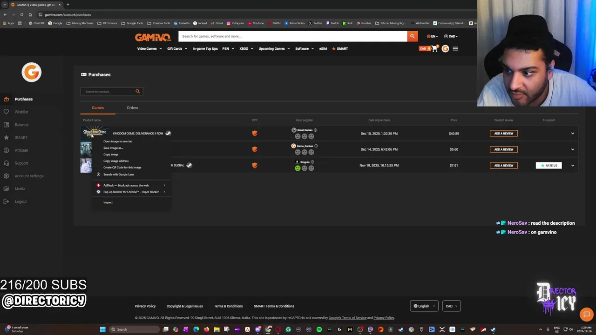Click CPP shield icon for Kingdom Come row

(255, 134)
